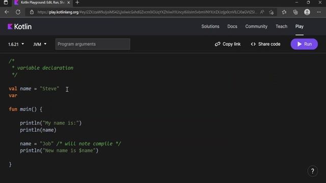Open Community menu
The width and height of the screenshot is (326, 183).
[x=256, y=26]
